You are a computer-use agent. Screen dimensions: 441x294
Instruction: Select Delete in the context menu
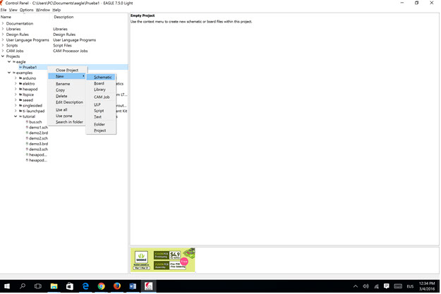pyautogui.click(x=67, y=96)
